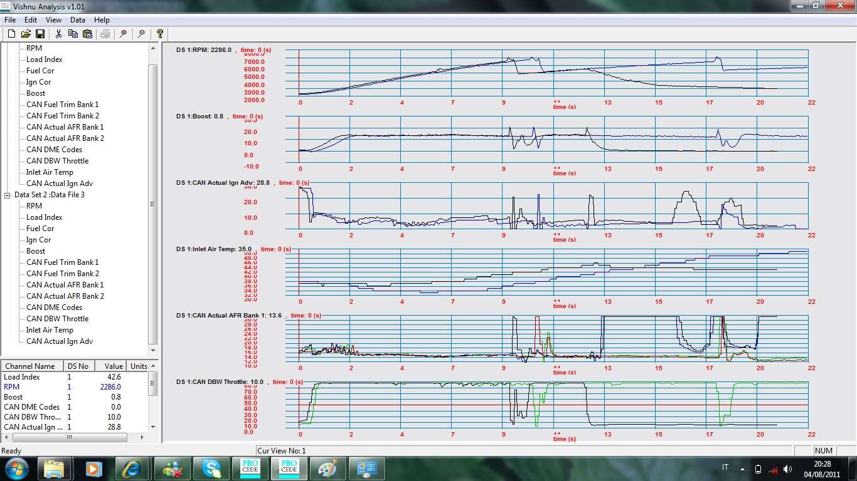Click the New file toolbar icon
Image resolution: width=857 pixels, height=481 pixels.
(11, 34)
